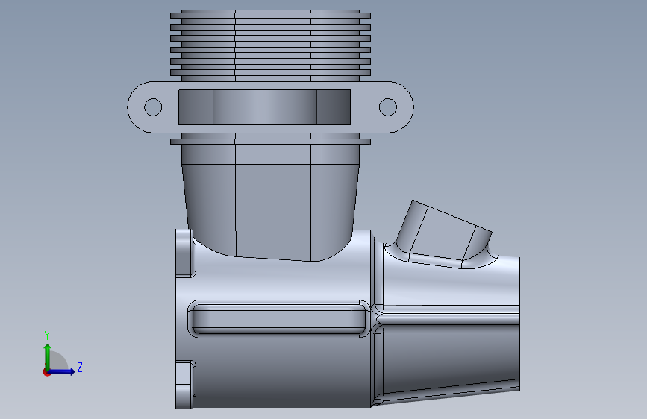
Task: Select the angled intake port on the crankcase
Action: (x=443, y=234)
